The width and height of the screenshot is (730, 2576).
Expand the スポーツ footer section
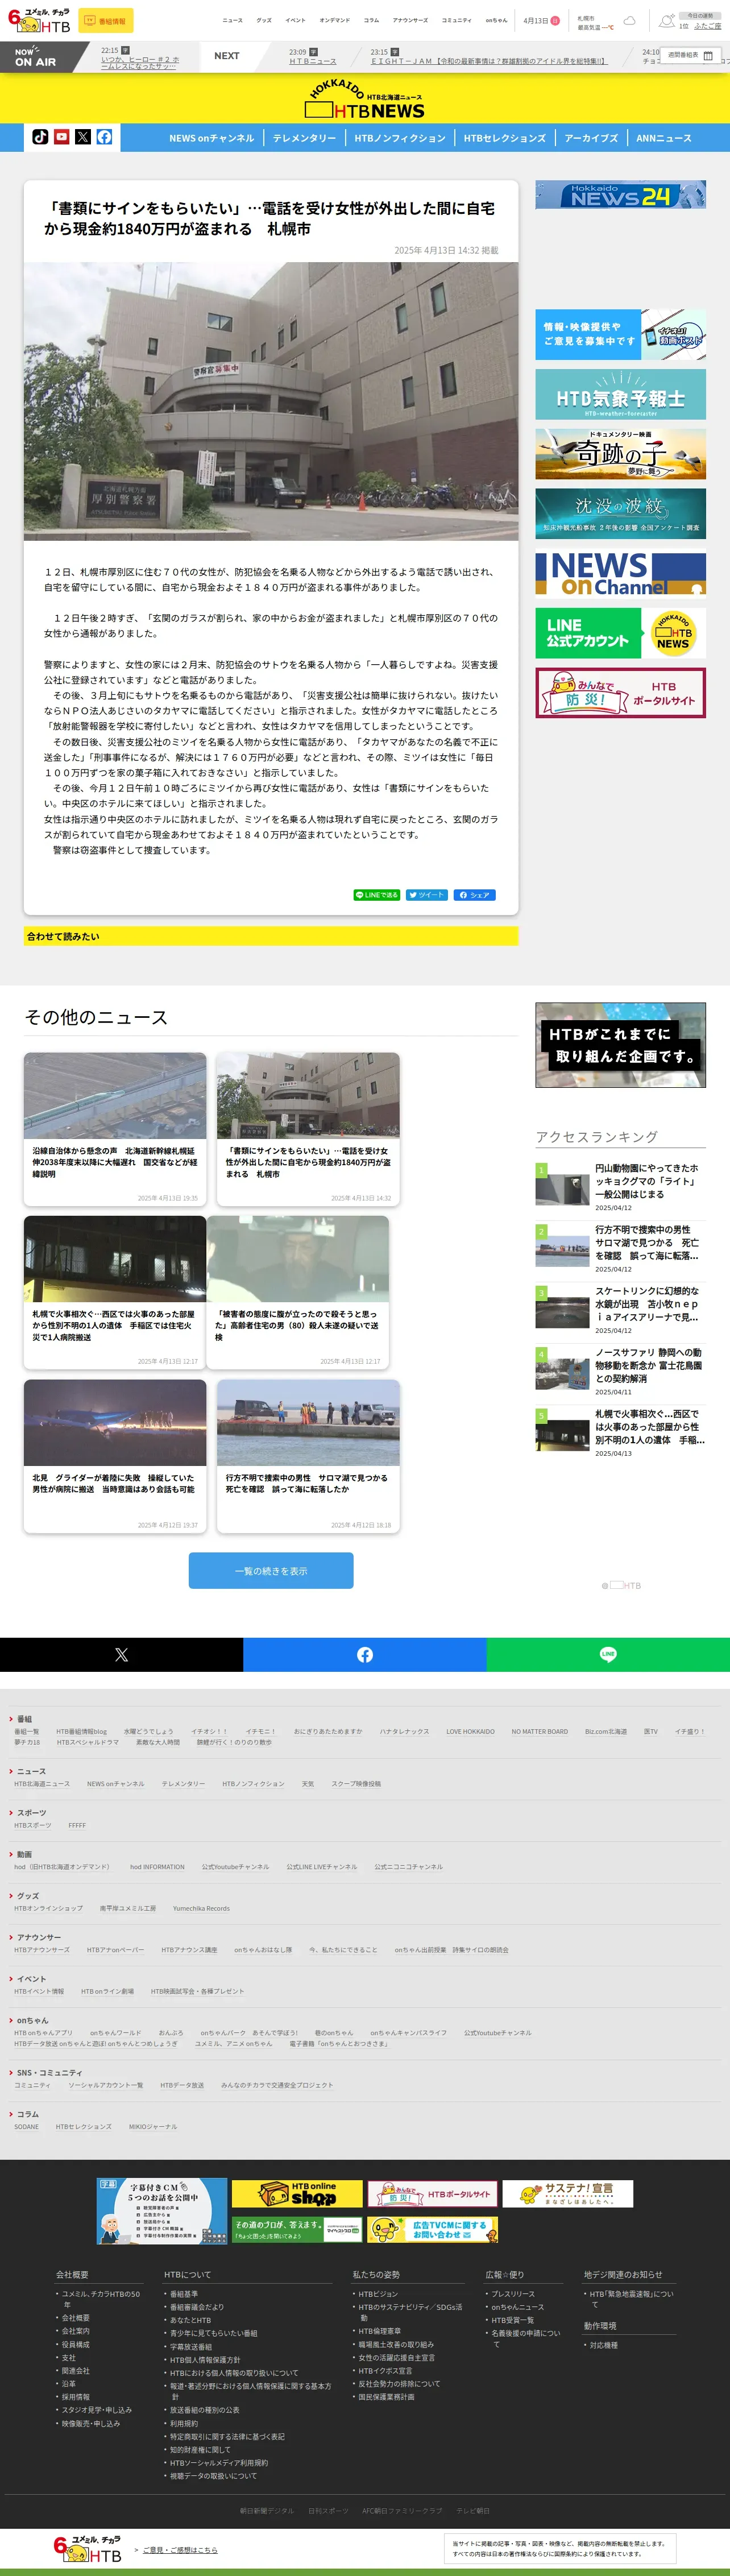(31, 1813)
